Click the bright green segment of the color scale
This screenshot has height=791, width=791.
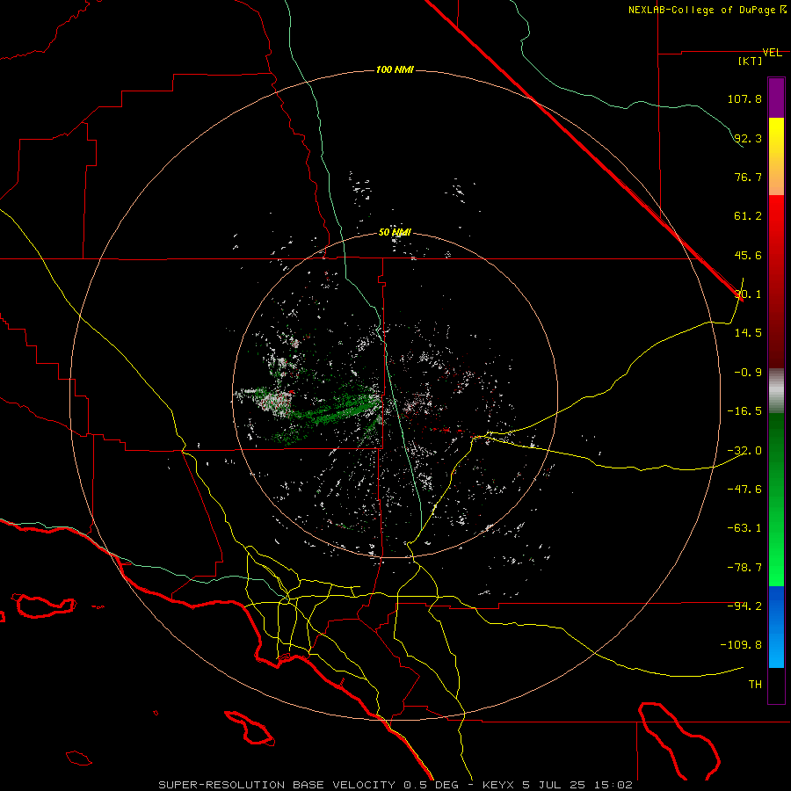pyautogui.click(x=776, y=499)
